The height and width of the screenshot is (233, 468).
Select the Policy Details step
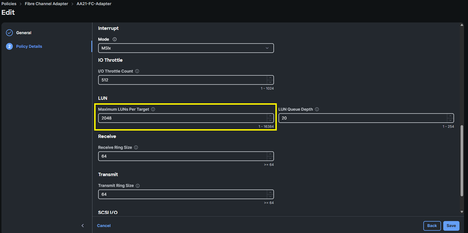pyautogui.click(x=29, y=47)
